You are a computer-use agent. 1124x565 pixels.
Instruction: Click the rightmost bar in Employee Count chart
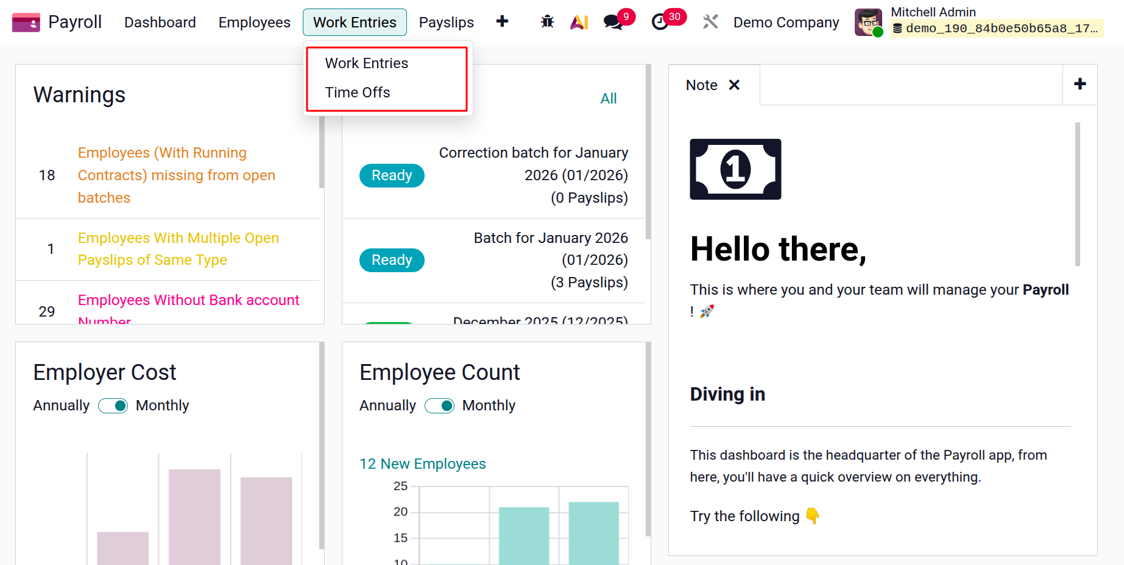pyautogui.click(x=594, y=533)
